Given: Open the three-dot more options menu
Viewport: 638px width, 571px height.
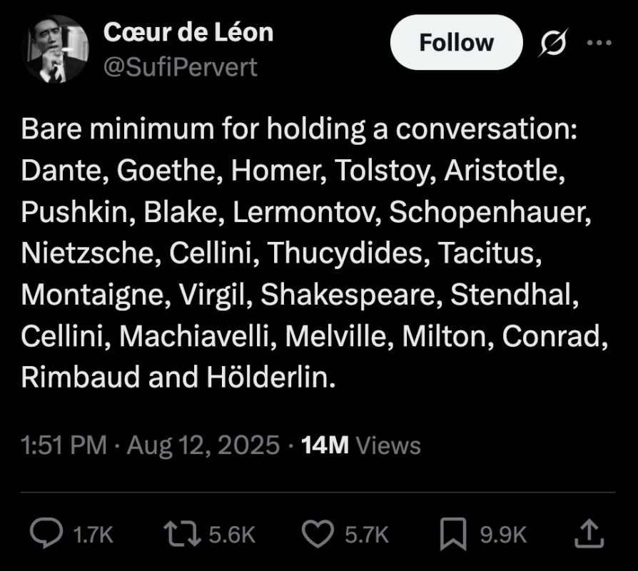Looking at the screenshot, I should pos(599,43).
